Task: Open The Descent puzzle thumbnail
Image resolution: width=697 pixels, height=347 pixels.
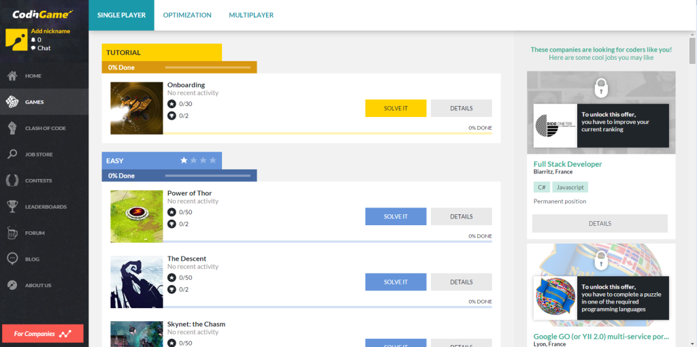Action: pos(137,282)
